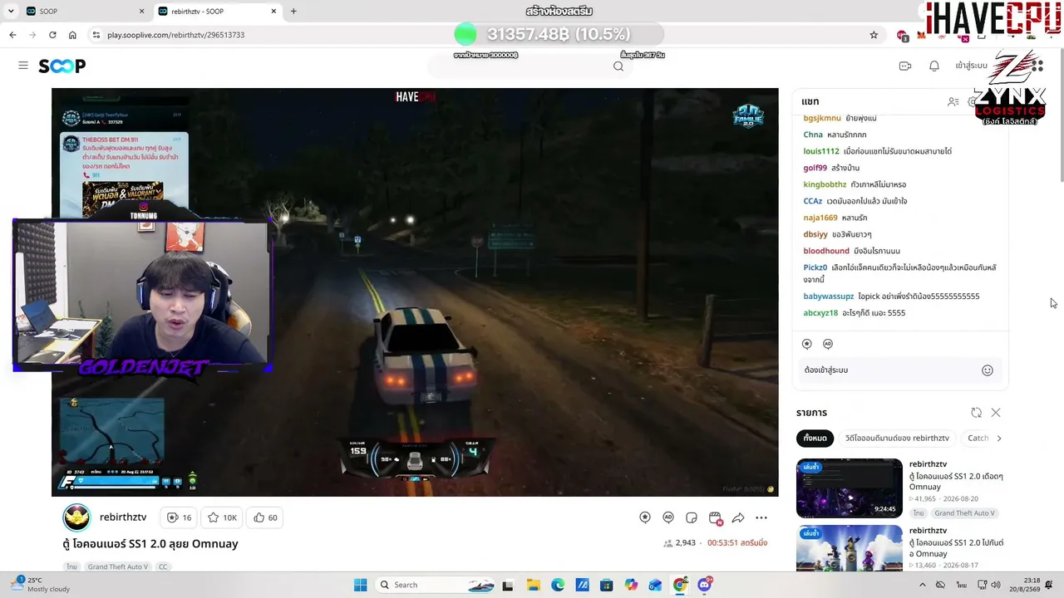This screenshot has width=1064, height=598.
Task: Focus the browser address bar URL
Action: (x=175, y=35)
